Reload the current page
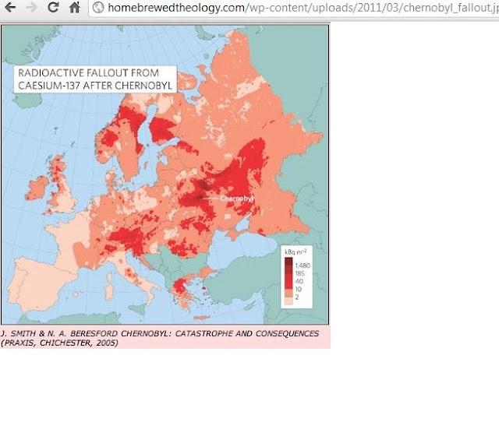499x429 pixels. (53, 7)
